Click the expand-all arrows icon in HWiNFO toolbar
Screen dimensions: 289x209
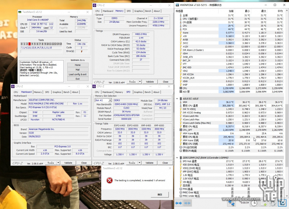178,203
